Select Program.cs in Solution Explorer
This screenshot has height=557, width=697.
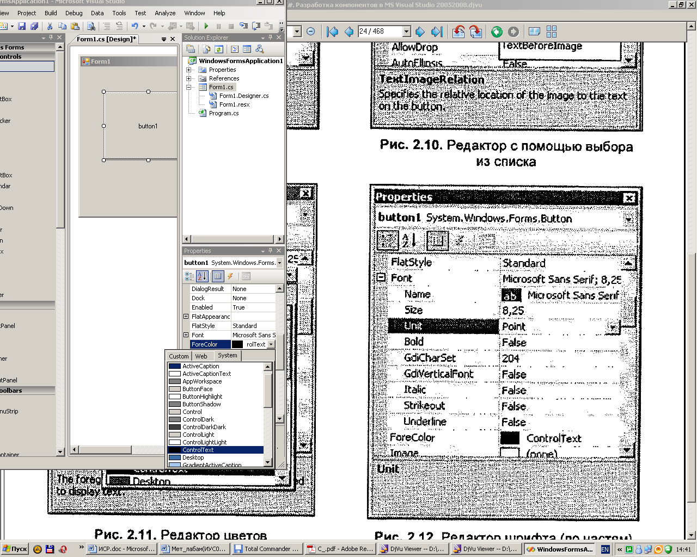pos(224,113)
